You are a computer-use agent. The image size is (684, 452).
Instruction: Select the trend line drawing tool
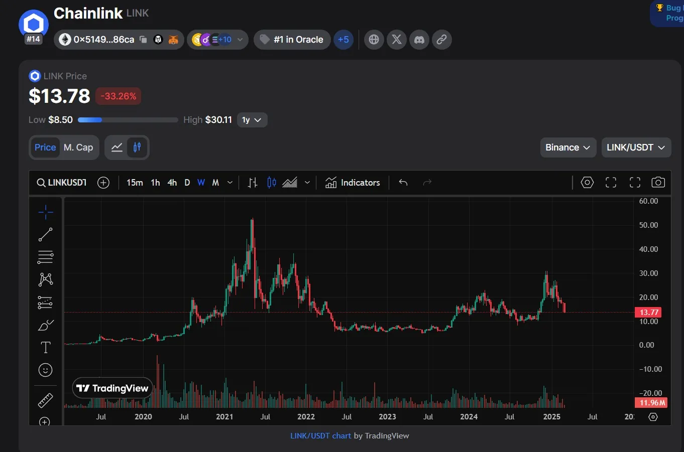tap(45, 234)
